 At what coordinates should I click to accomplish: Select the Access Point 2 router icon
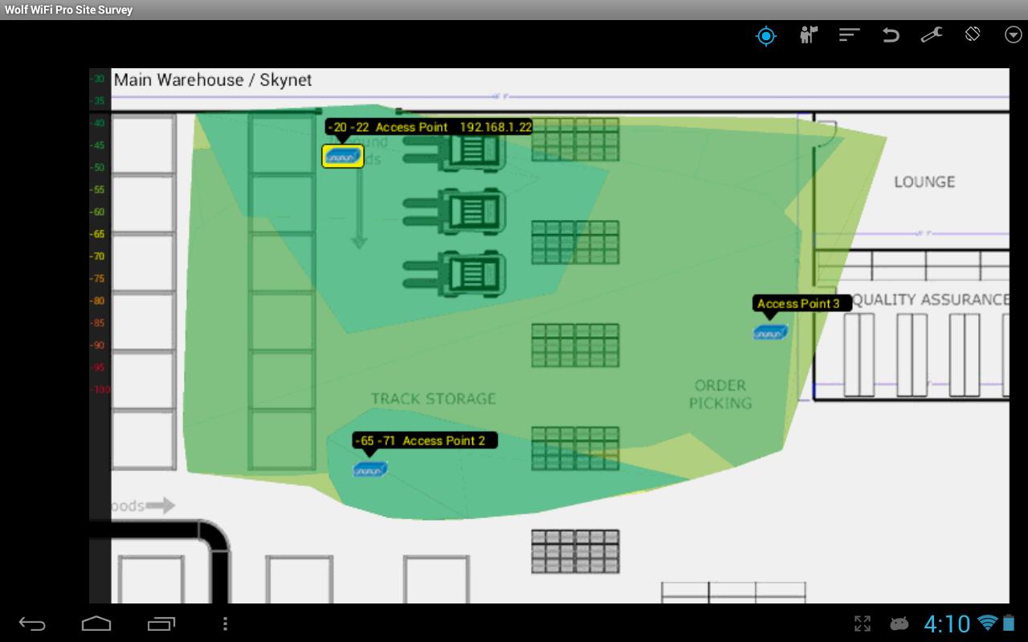(x=370, y=469)
